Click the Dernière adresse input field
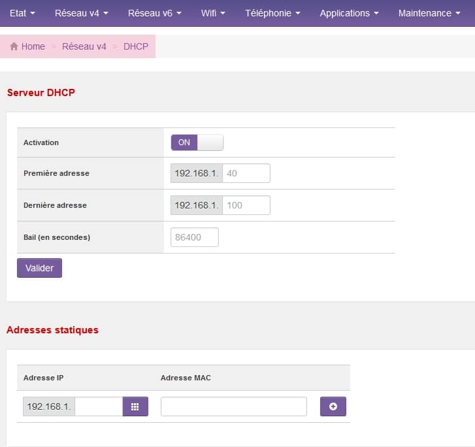The width and height of the screenshot is (475, 447). tap(246, 205)
